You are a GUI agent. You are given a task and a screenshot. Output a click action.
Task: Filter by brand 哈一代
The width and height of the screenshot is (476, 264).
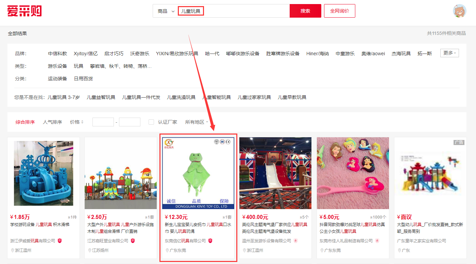pyautogui.click(x=212, y=54)
